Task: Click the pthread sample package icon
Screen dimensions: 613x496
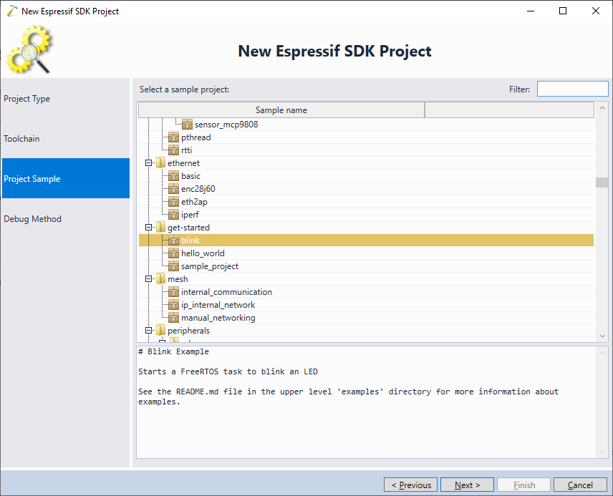Action: tap(173, 137)
